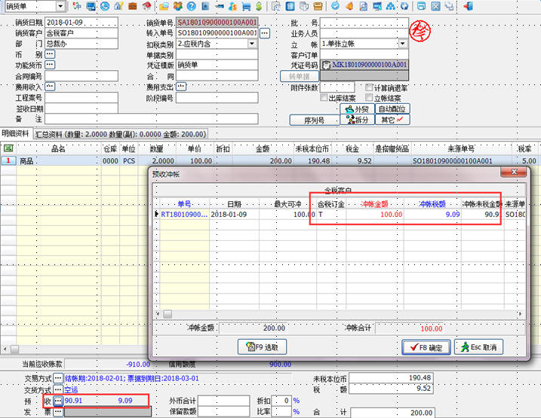
Task: Open the 交易方式 lookup button
Action: coord(58,378)
